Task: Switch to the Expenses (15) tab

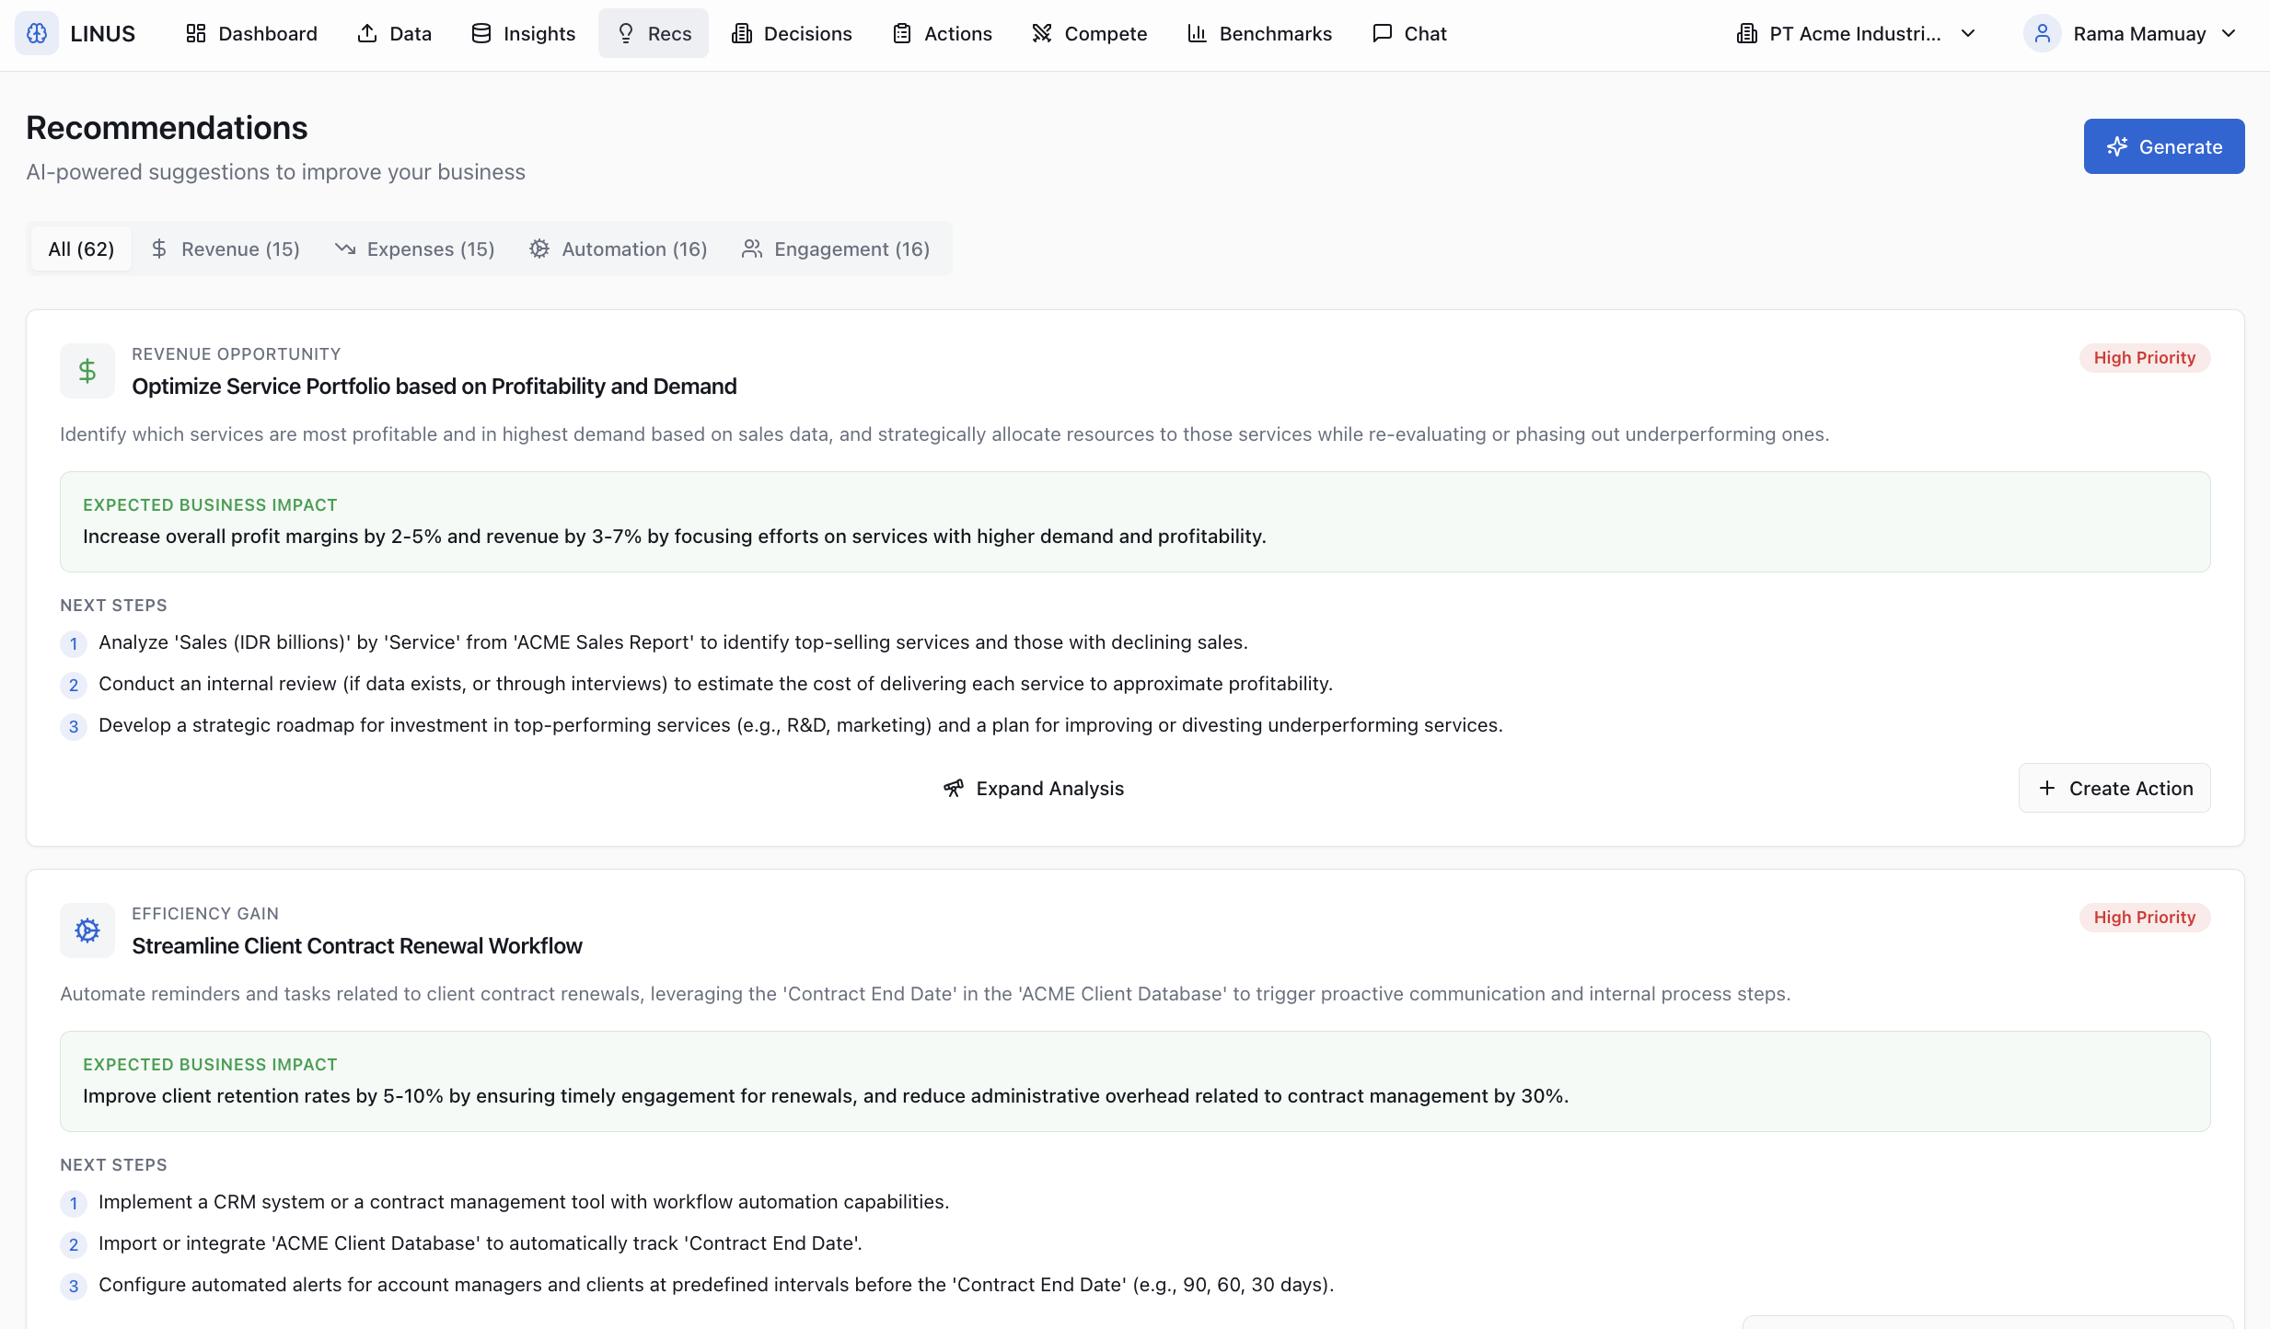Action: pos(414,248)
